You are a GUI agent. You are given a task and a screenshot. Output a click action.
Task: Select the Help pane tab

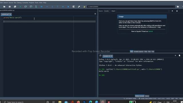(x=132, y=51)
